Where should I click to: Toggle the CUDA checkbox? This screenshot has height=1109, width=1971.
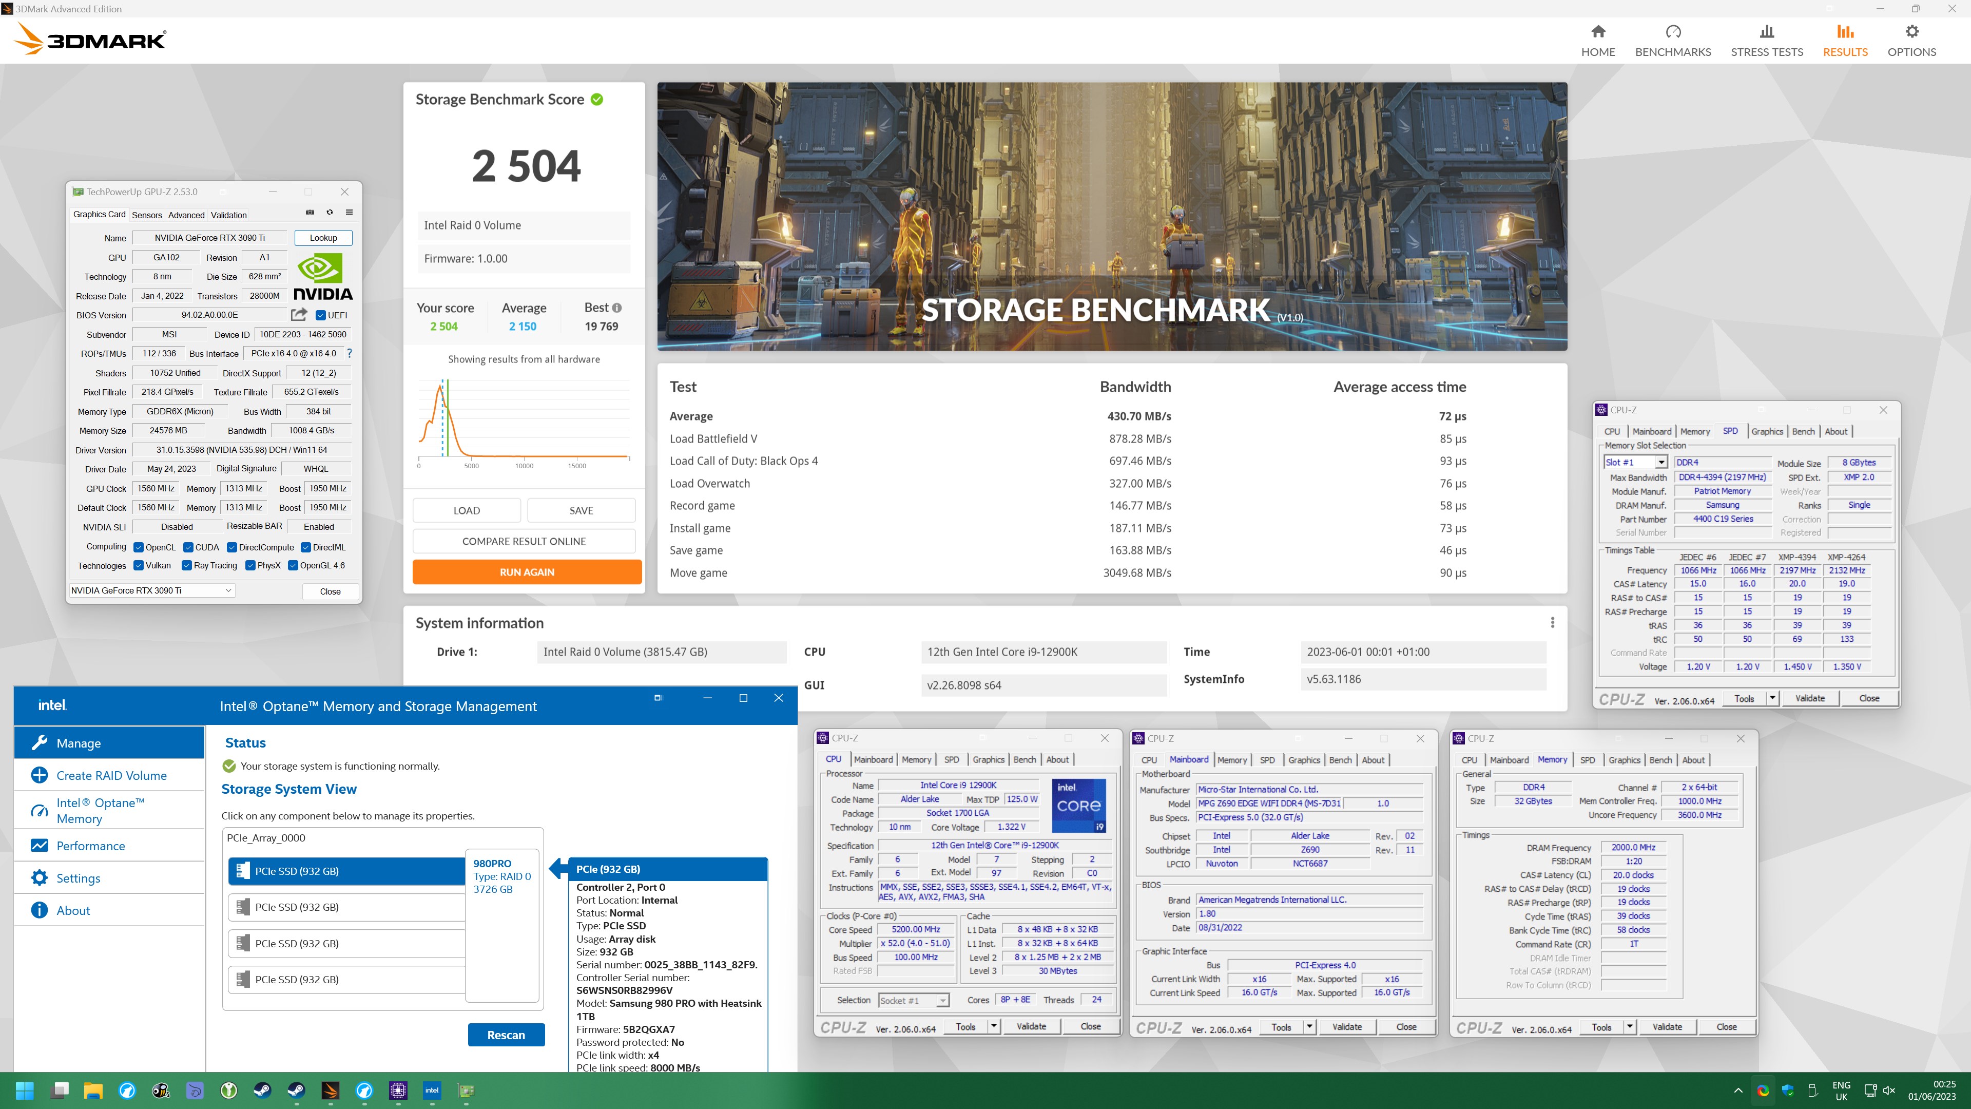tap(188, 547)
